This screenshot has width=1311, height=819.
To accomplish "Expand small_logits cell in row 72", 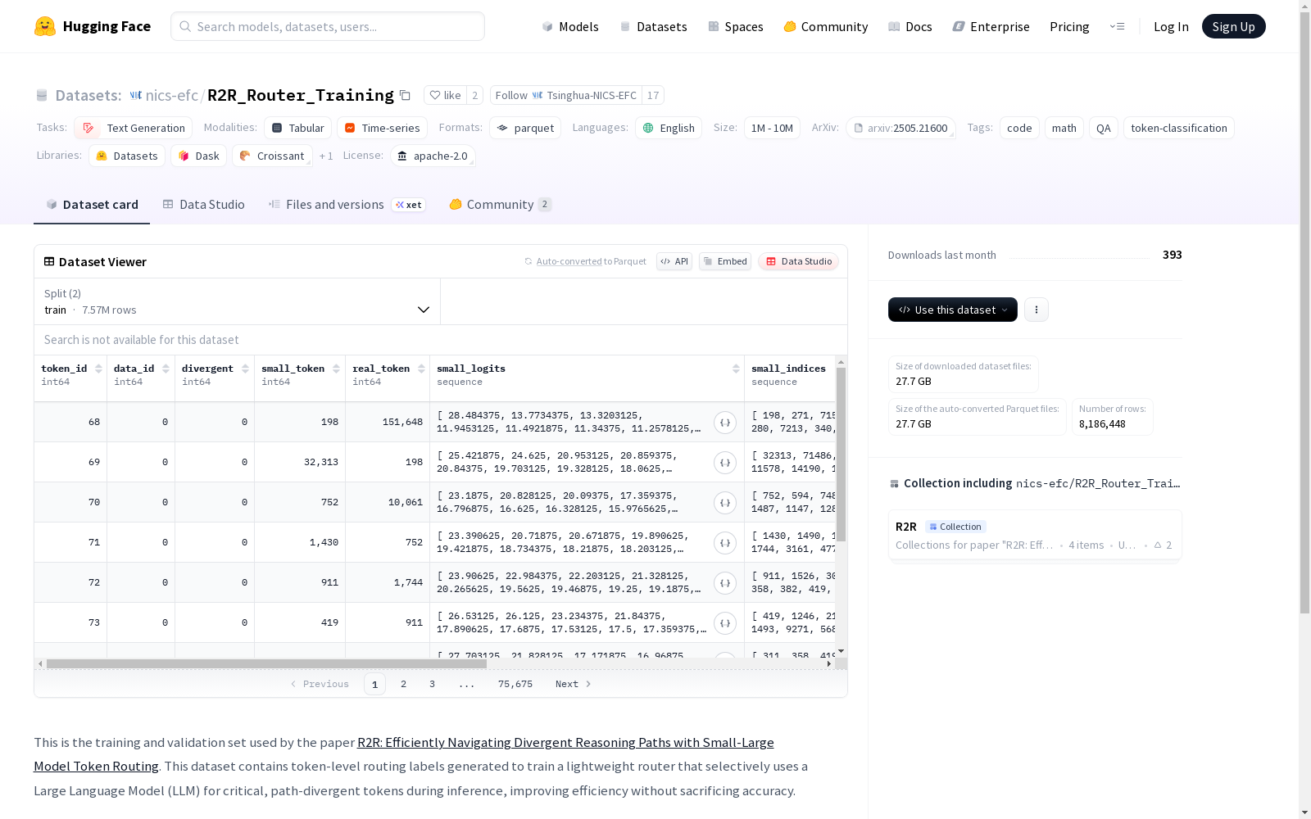I will pos(725,583).
